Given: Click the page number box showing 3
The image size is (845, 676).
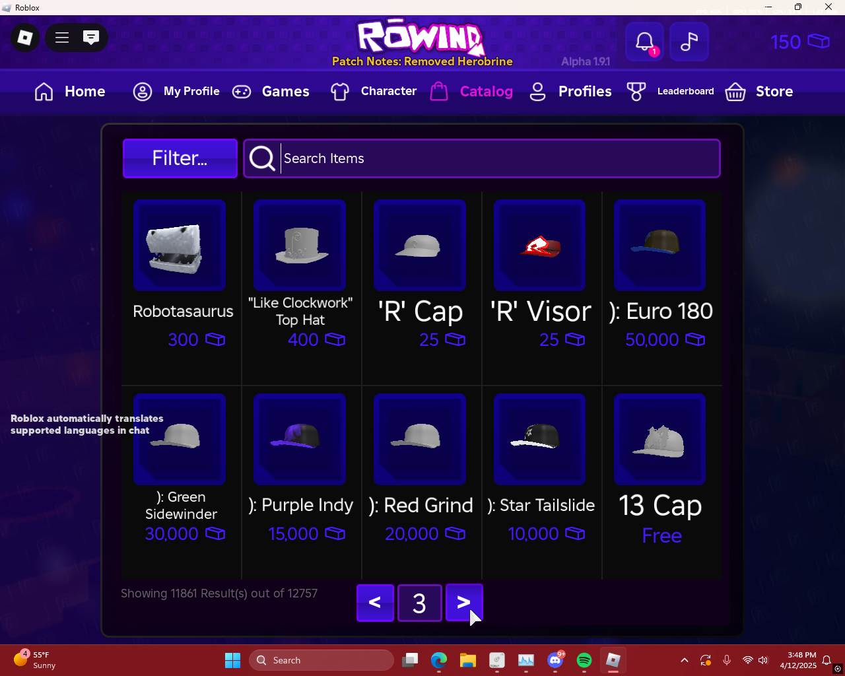Looking at the screenshot, I should pyautogui.click(x=420, y=603).
